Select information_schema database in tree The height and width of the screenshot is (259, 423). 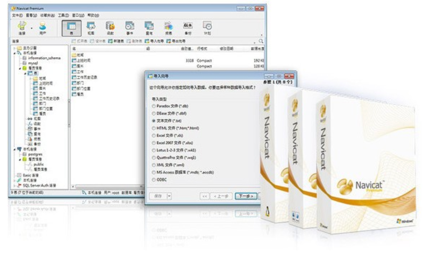pyautogui.click(x=42, y=58)
